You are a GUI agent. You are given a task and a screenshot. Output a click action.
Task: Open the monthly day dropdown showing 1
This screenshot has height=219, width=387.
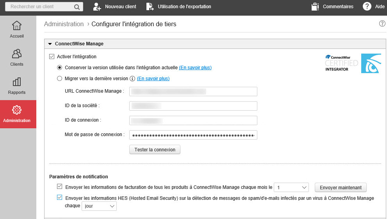[x=291, y=187]
